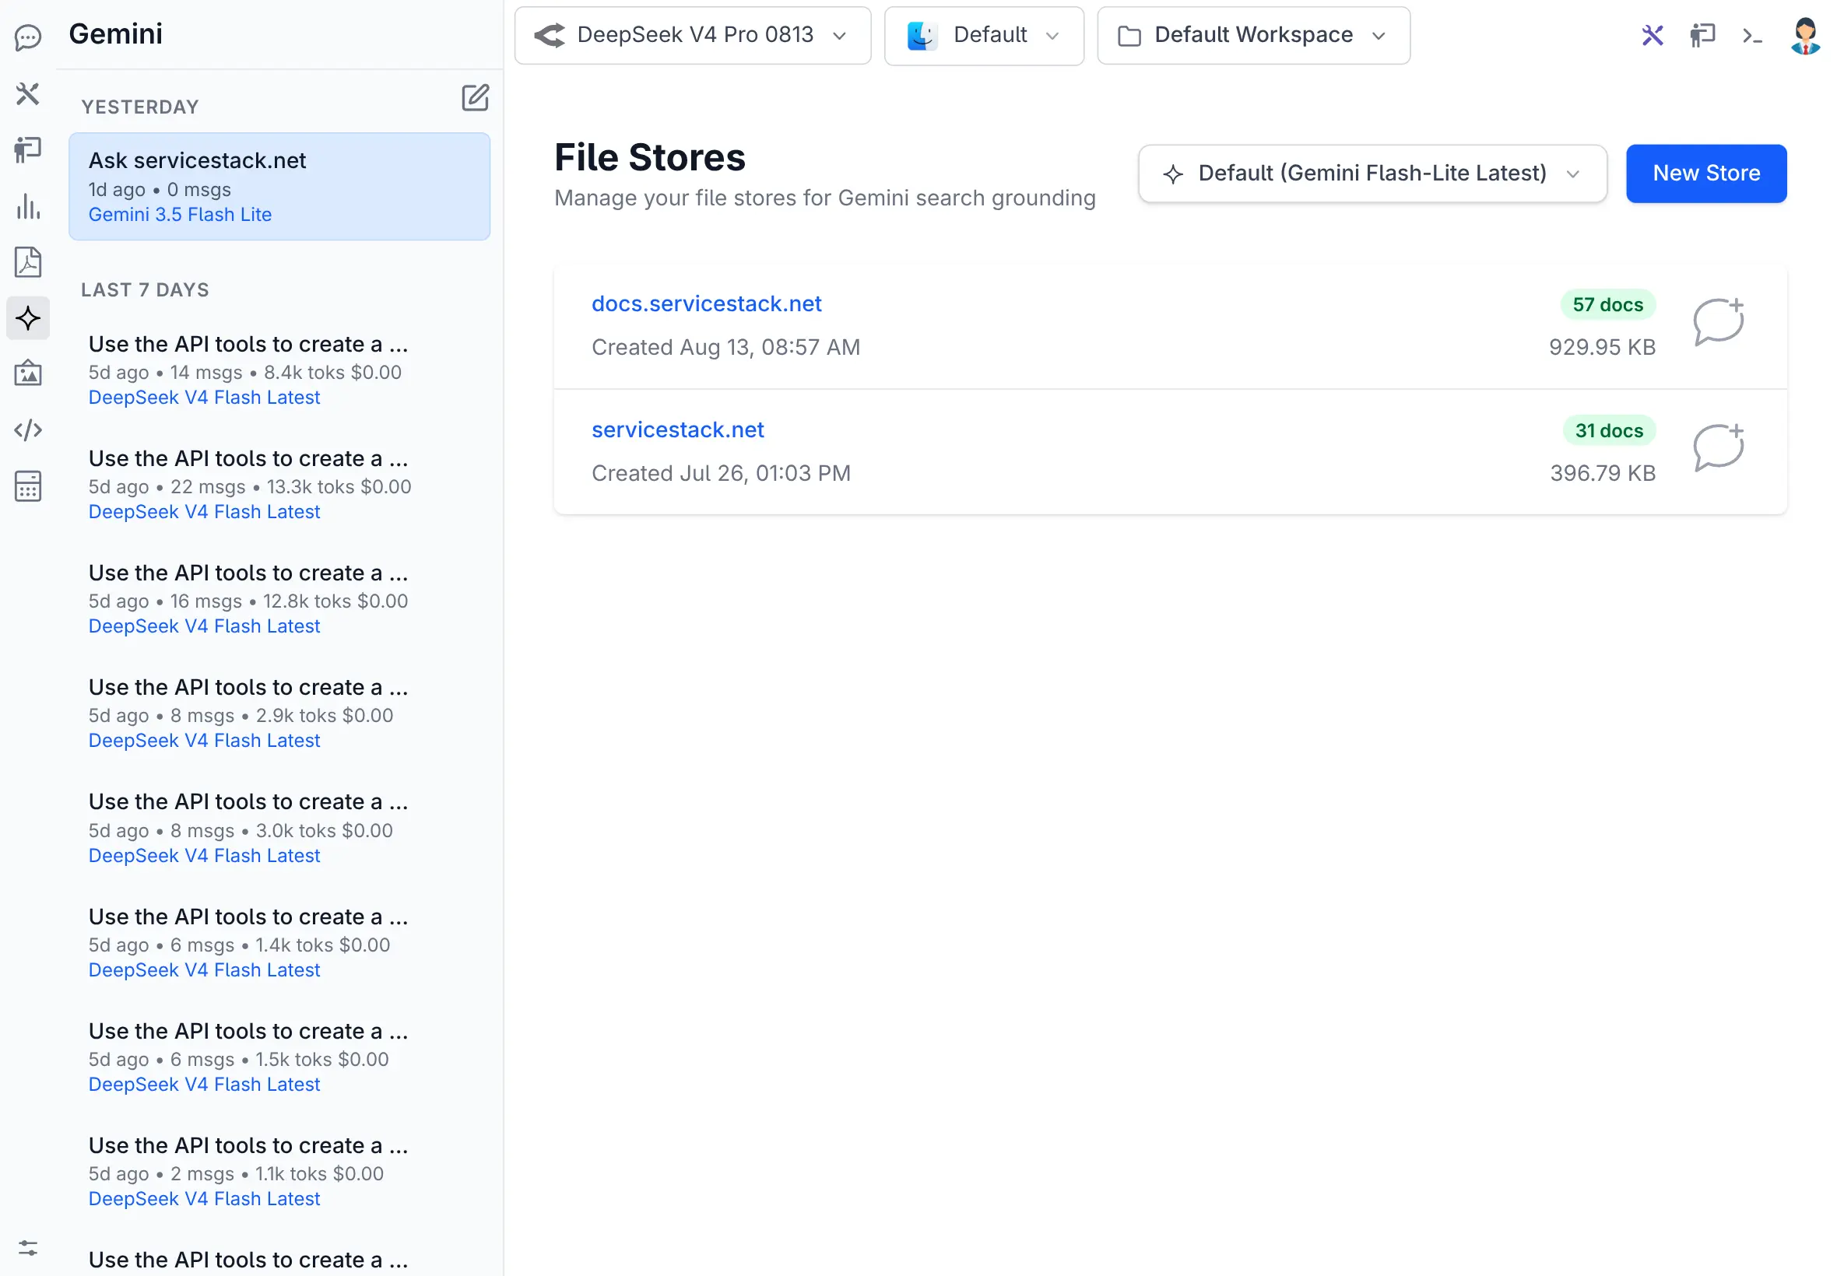Click the Created Jul 26, 01:03 PM text
The image size is (1837, 1276).
tap(721, 473)
